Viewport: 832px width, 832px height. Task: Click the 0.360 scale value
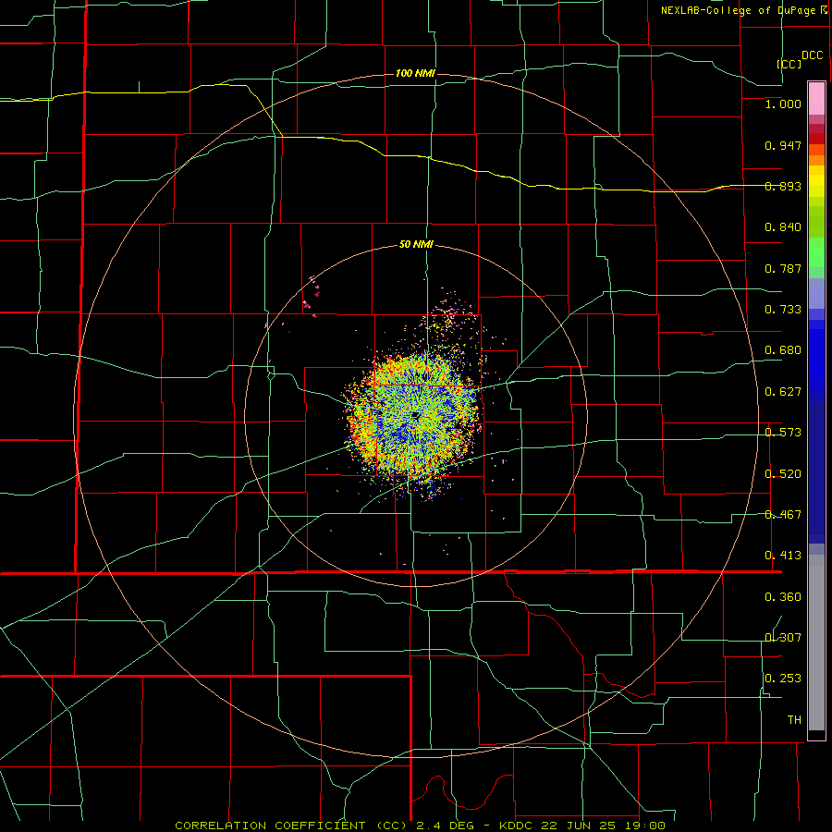[x=783, y=597]
